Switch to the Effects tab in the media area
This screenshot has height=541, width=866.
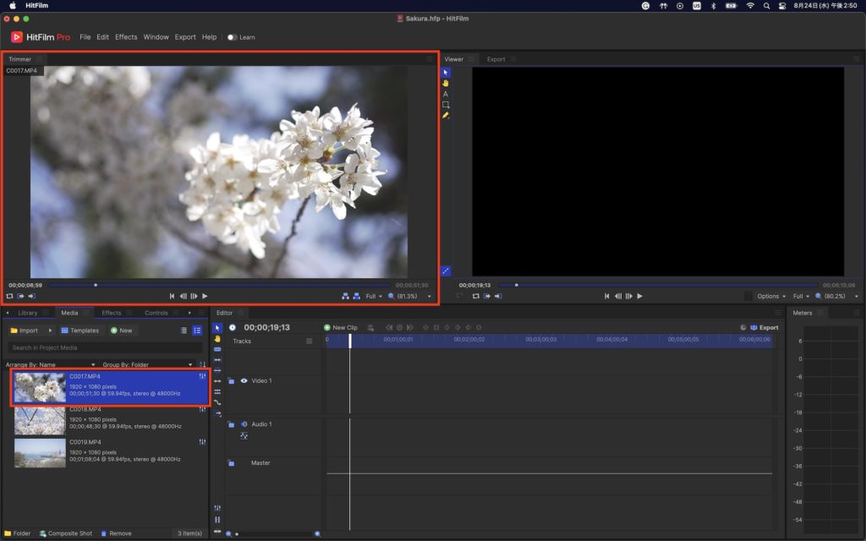click(x=110, y=312)
